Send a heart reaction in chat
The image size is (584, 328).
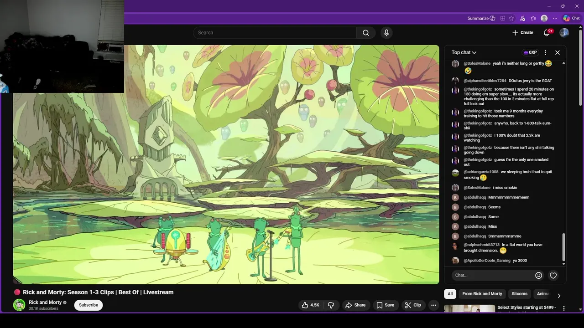pos(553,275)
